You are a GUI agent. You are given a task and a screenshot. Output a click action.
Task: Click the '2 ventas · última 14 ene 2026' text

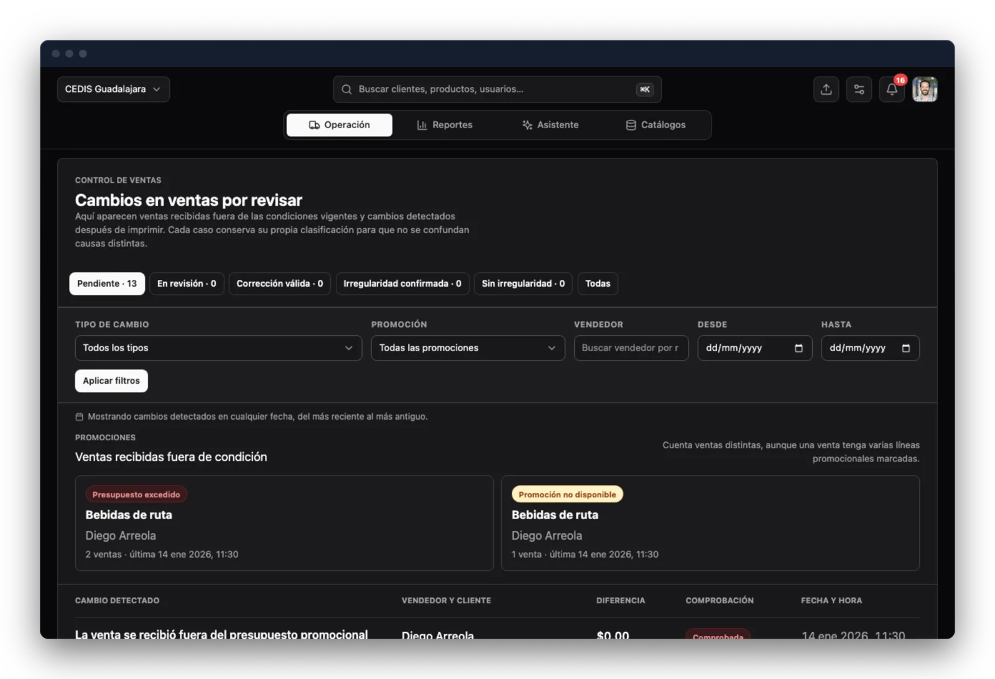(x=162, y=554)
